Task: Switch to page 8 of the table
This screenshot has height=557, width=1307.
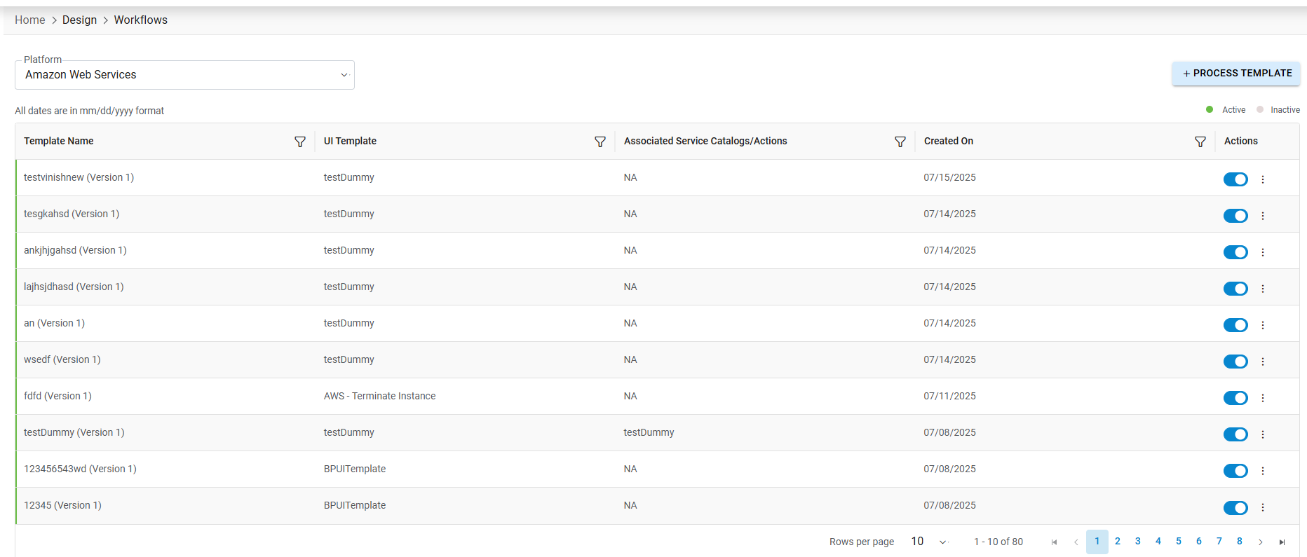Action: pyautogui.click(x=1240, y=542)
